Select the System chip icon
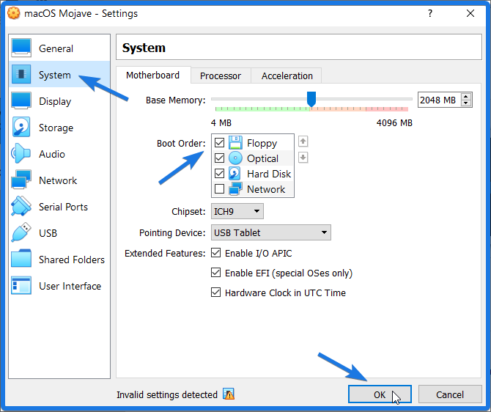This screenshot has height=412, width=491. 21,74
